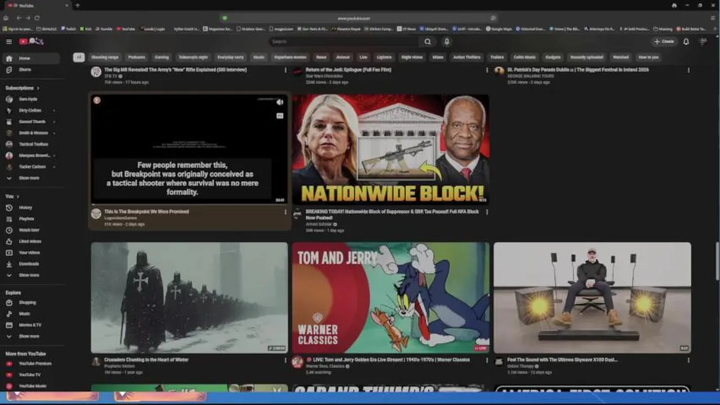Click the magnifier search button
The width and height of the screenshot is (720, 405).
pyautogui.click(x=428, y=42)
